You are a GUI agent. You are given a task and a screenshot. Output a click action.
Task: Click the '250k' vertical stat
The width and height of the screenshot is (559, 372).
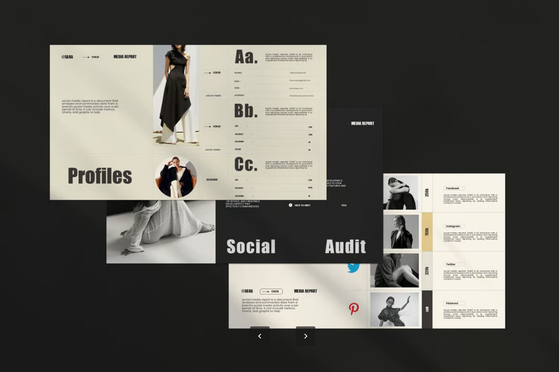point(427,193)
